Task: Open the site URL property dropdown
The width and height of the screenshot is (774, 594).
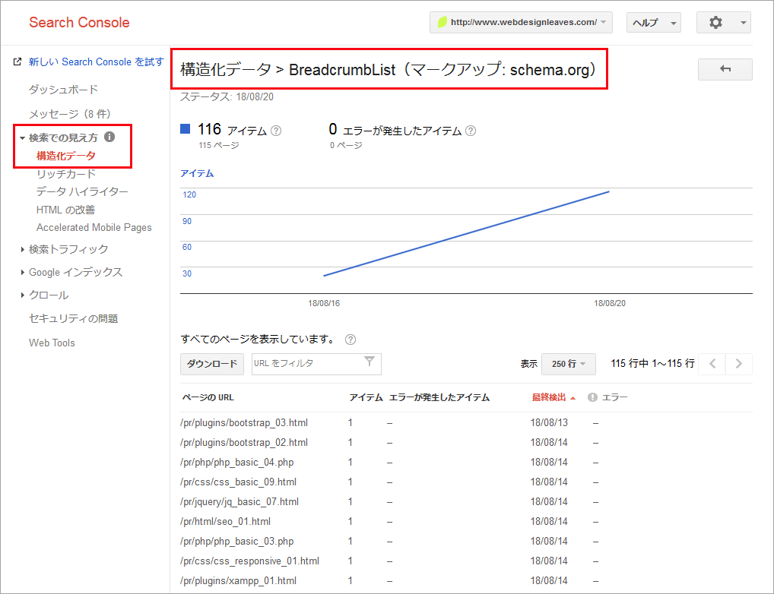Action: 521,23
